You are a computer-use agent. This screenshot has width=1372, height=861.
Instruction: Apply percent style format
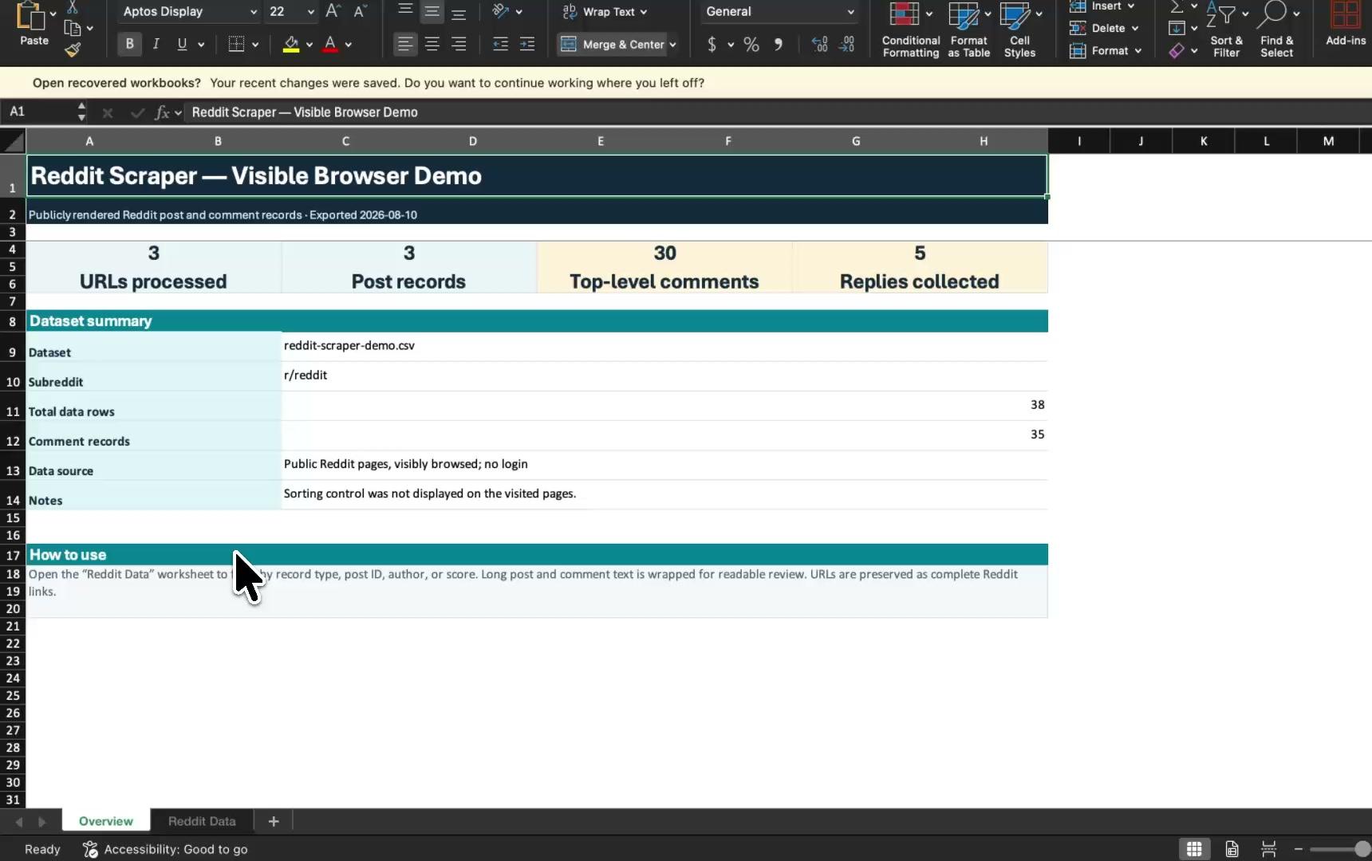point(751,44)
